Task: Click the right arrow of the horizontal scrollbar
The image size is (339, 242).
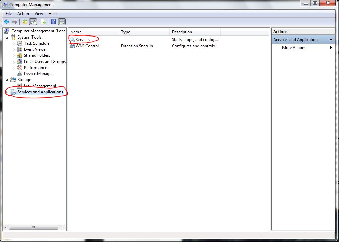Action: pyautogui.click(x=63, y=227)
